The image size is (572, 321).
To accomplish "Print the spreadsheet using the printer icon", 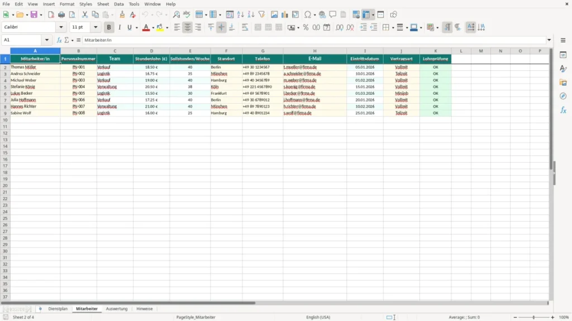I will click(x=61, y=14).
